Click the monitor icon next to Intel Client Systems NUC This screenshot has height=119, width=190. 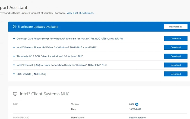tap(15, 94)
